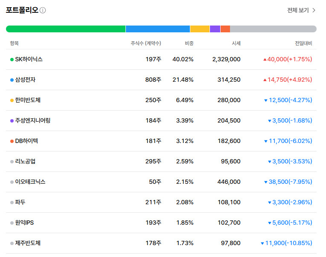
Task: Open the SK하이닉스 stock entry
Action: pos(29,59)
